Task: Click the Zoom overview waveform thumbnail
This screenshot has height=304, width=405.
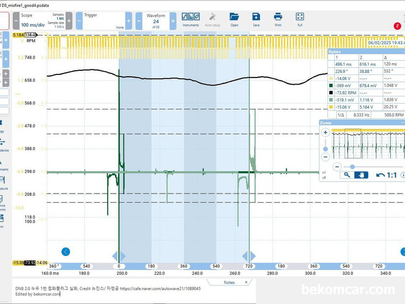Action: (368, 144)
